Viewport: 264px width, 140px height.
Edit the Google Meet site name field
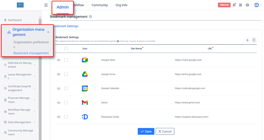(x=108, y=60)
